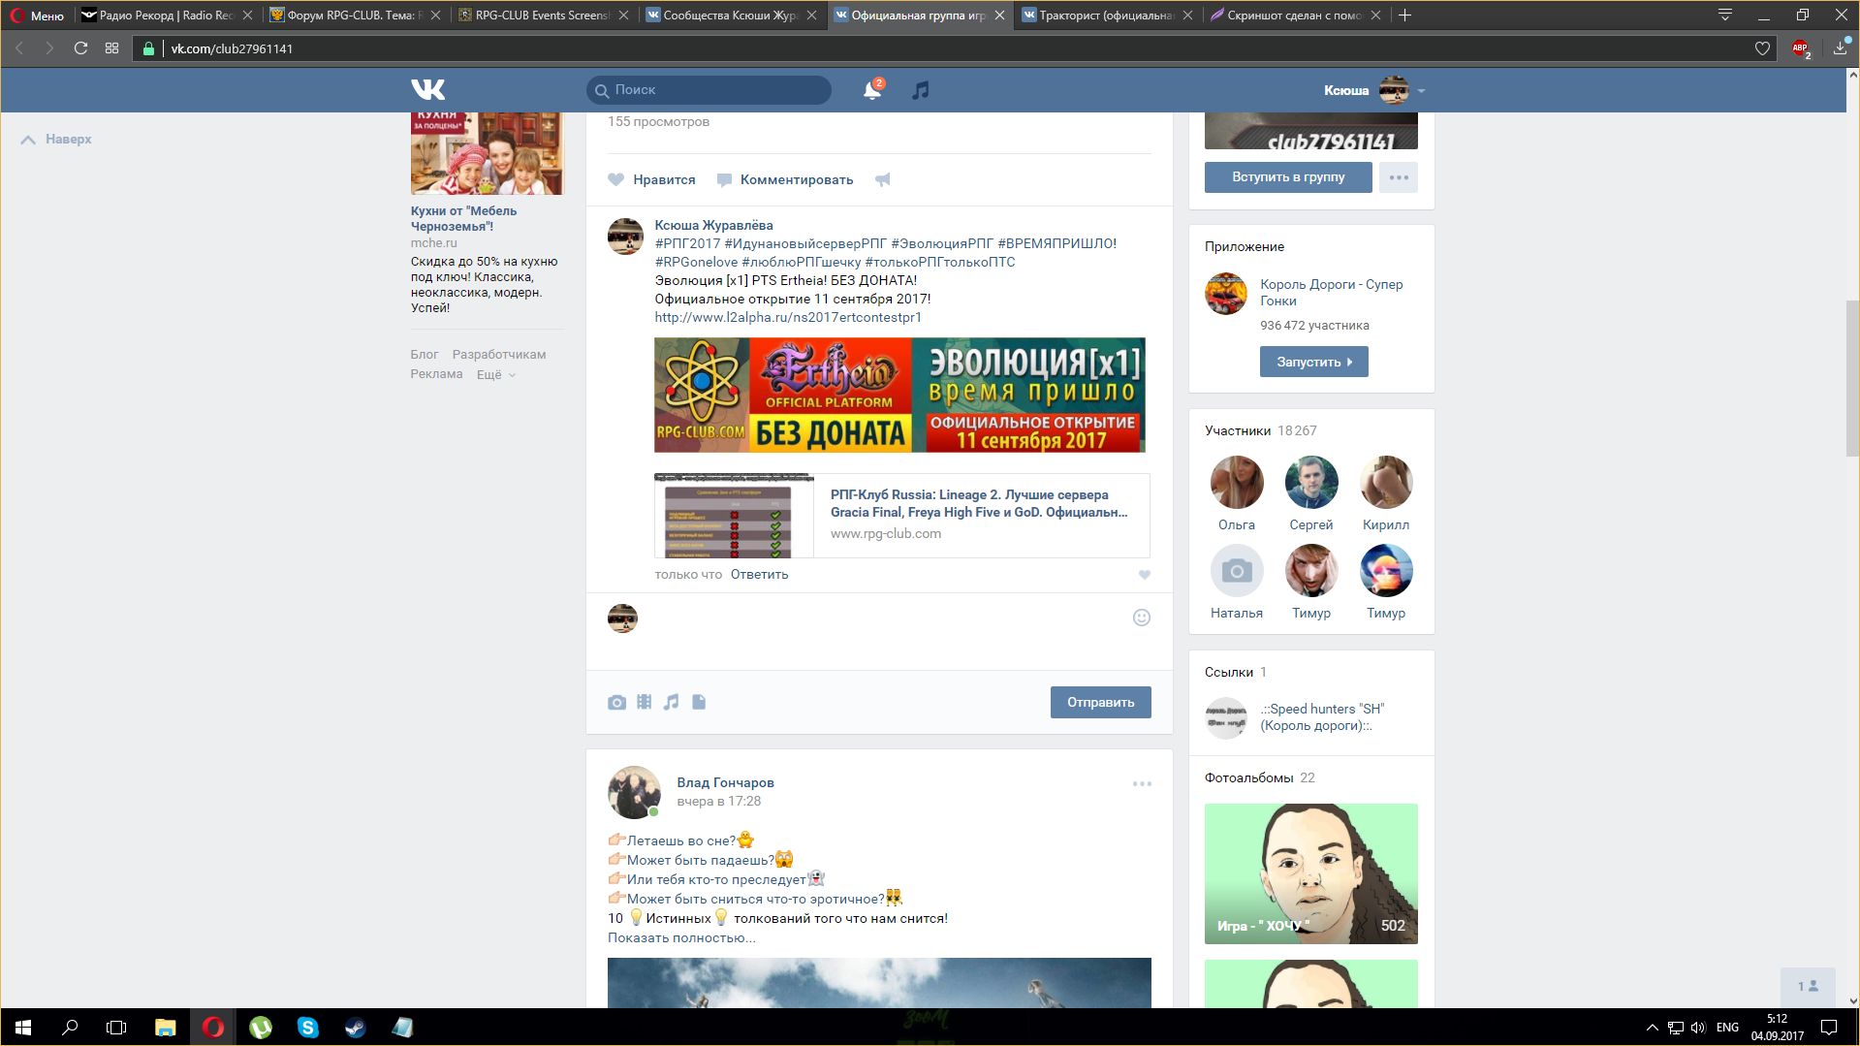
Task: Open browser tab list menu icon
Action: (x=1725, y=15)
